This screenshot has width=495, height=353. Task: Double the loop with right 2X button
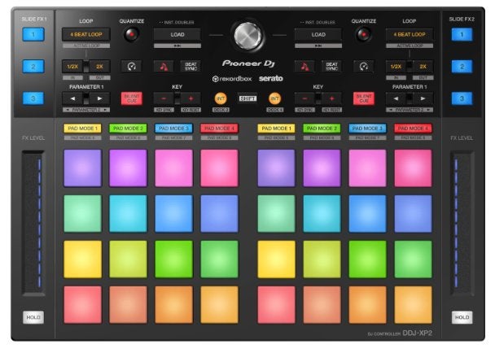[x=423, y=67]
